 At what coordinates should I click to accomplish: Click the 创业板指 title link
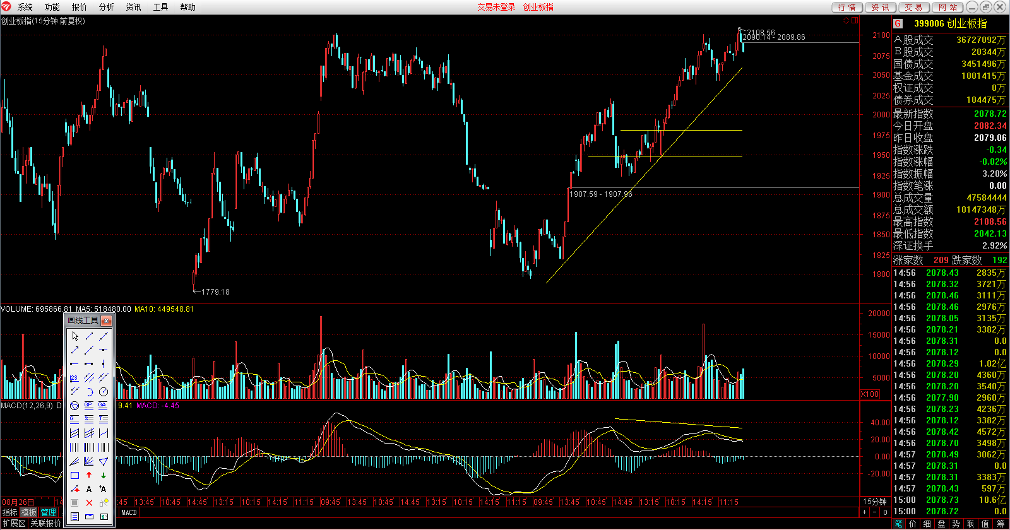[x=538, y=7]
